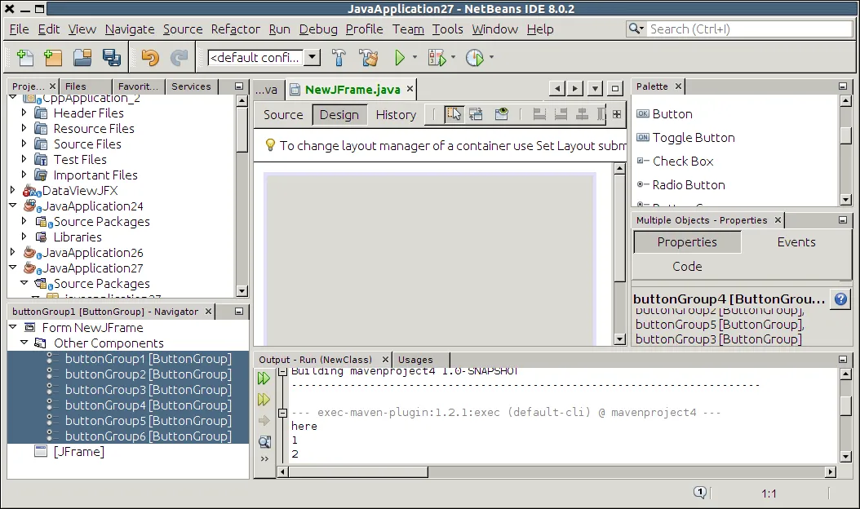The width and height of the screenshot is (860, 509).
Task: Click the Undo arrow icon
Action: (x=150, y=58)
